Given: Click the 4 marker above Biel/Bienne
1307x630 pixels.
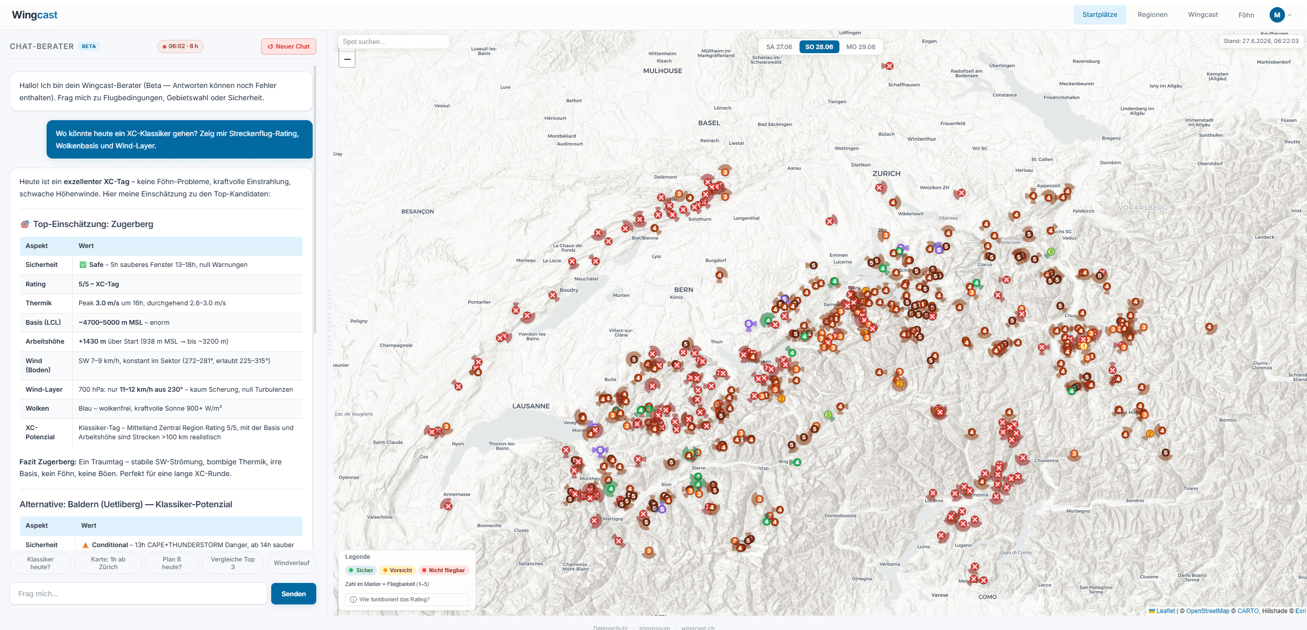Looking at the screenshot, I should (x=655, y=228).
